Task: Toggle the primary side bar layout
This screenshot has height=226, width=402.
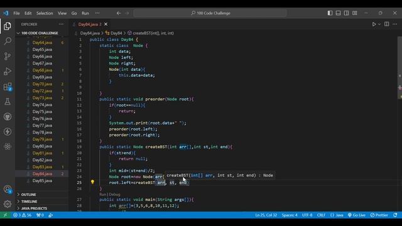Action: 330,13
